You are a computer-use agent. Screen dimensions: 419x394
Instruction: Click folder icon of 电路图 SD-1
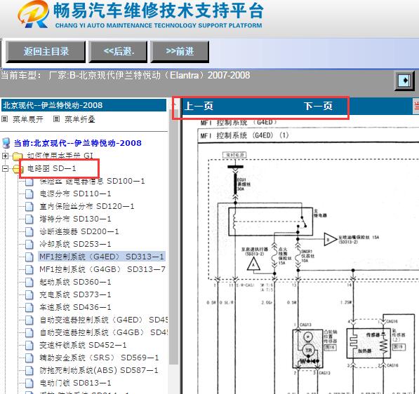pos(18,168)
